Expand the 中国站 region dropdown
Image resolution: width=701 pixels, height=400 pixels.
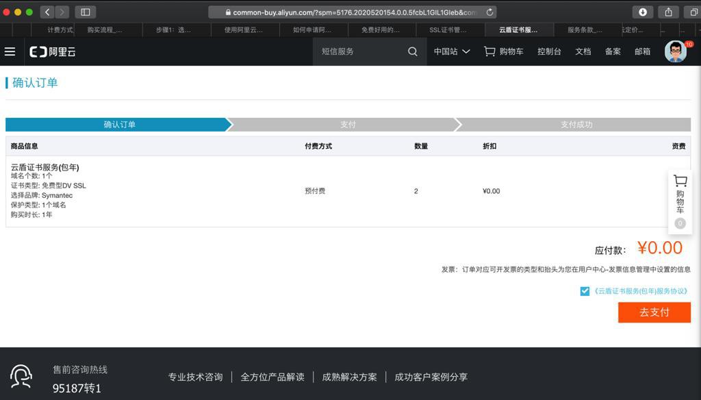pyautogui.click(x=452, y=51)
